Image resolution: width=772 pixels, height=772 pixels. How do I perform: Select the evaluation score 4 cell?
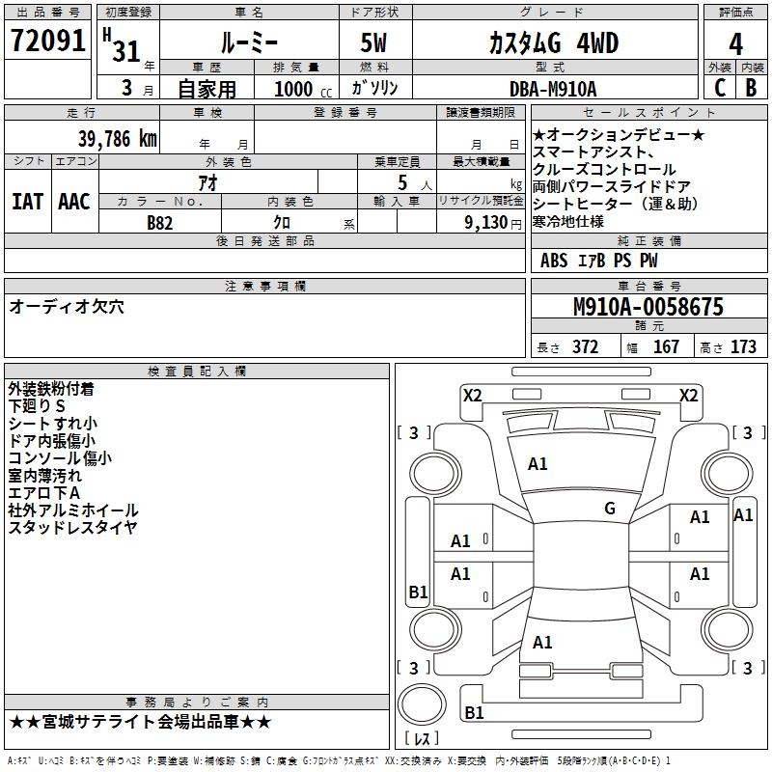pyautogui.click(x=735, y=41)
